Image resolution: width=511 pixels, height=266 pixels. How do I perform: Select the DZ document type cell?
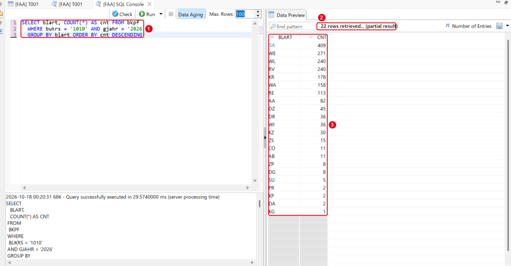[x=284, y=109]
